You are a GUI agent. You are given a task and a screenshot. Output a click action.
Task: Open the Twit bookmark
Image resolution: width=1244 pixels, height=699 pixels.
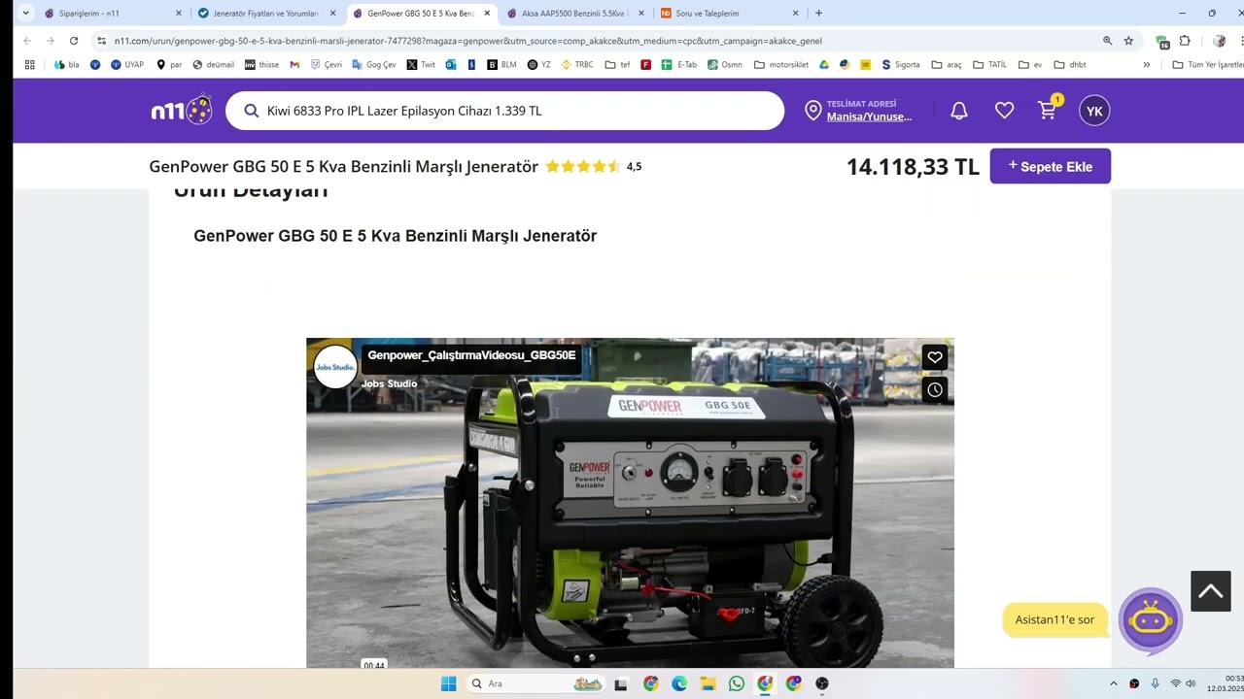click(421, 65)
